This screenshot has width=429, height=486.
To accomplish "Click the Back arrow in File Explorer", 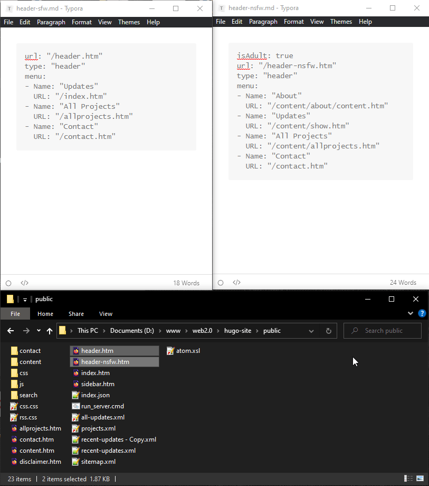I will pos(11,331).
